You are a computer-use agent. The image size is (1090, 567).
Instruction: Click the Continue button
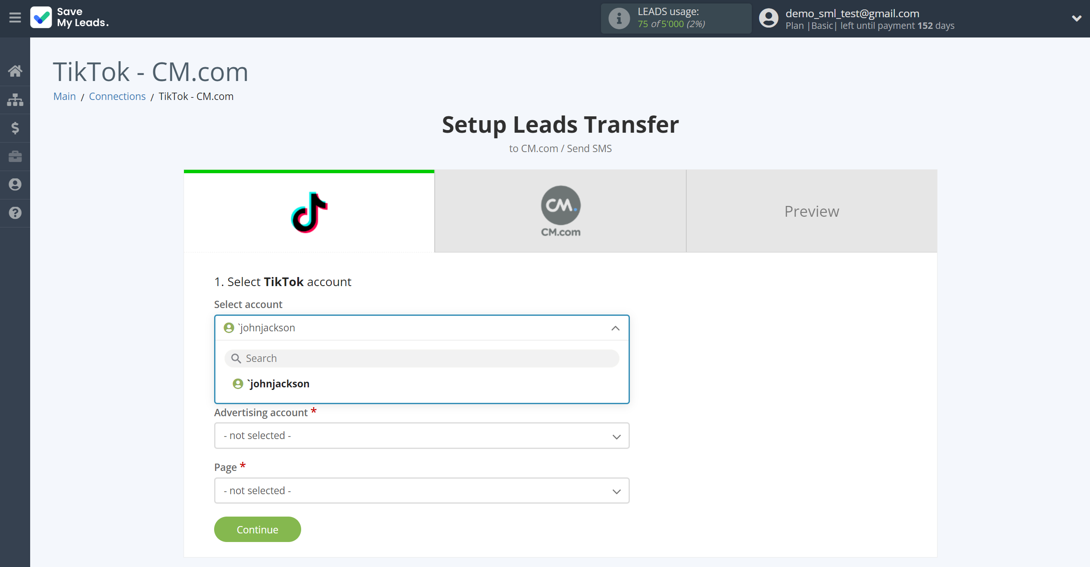[x=257, y=529]
